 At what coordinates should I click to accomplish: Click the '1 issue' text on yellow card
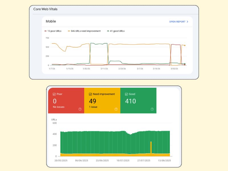click(93, 107)
